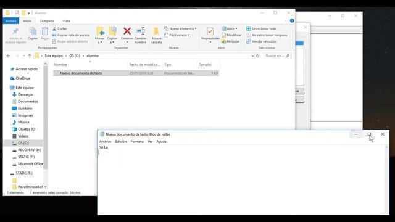The image size is (395, 222).
Task: Click the Cambiar nombre icon
Action: (x=141, y=31)
